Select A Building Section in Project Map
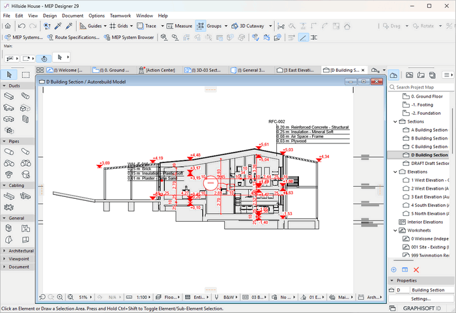This screenshot has height=313, width=456. (x=429, y=130)
